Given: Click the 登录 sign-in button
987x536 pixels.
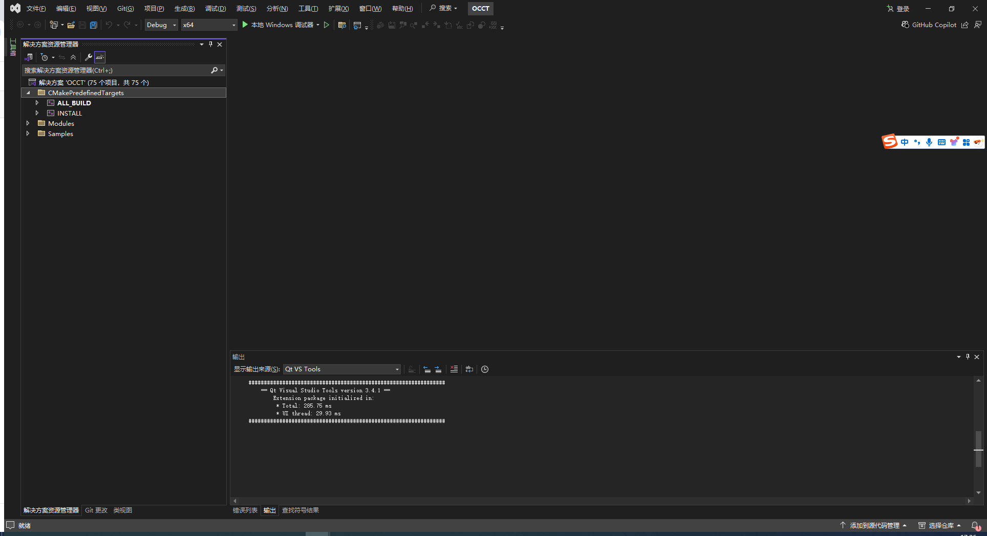Looking at the screenshot, I should (x=898, y=9).
